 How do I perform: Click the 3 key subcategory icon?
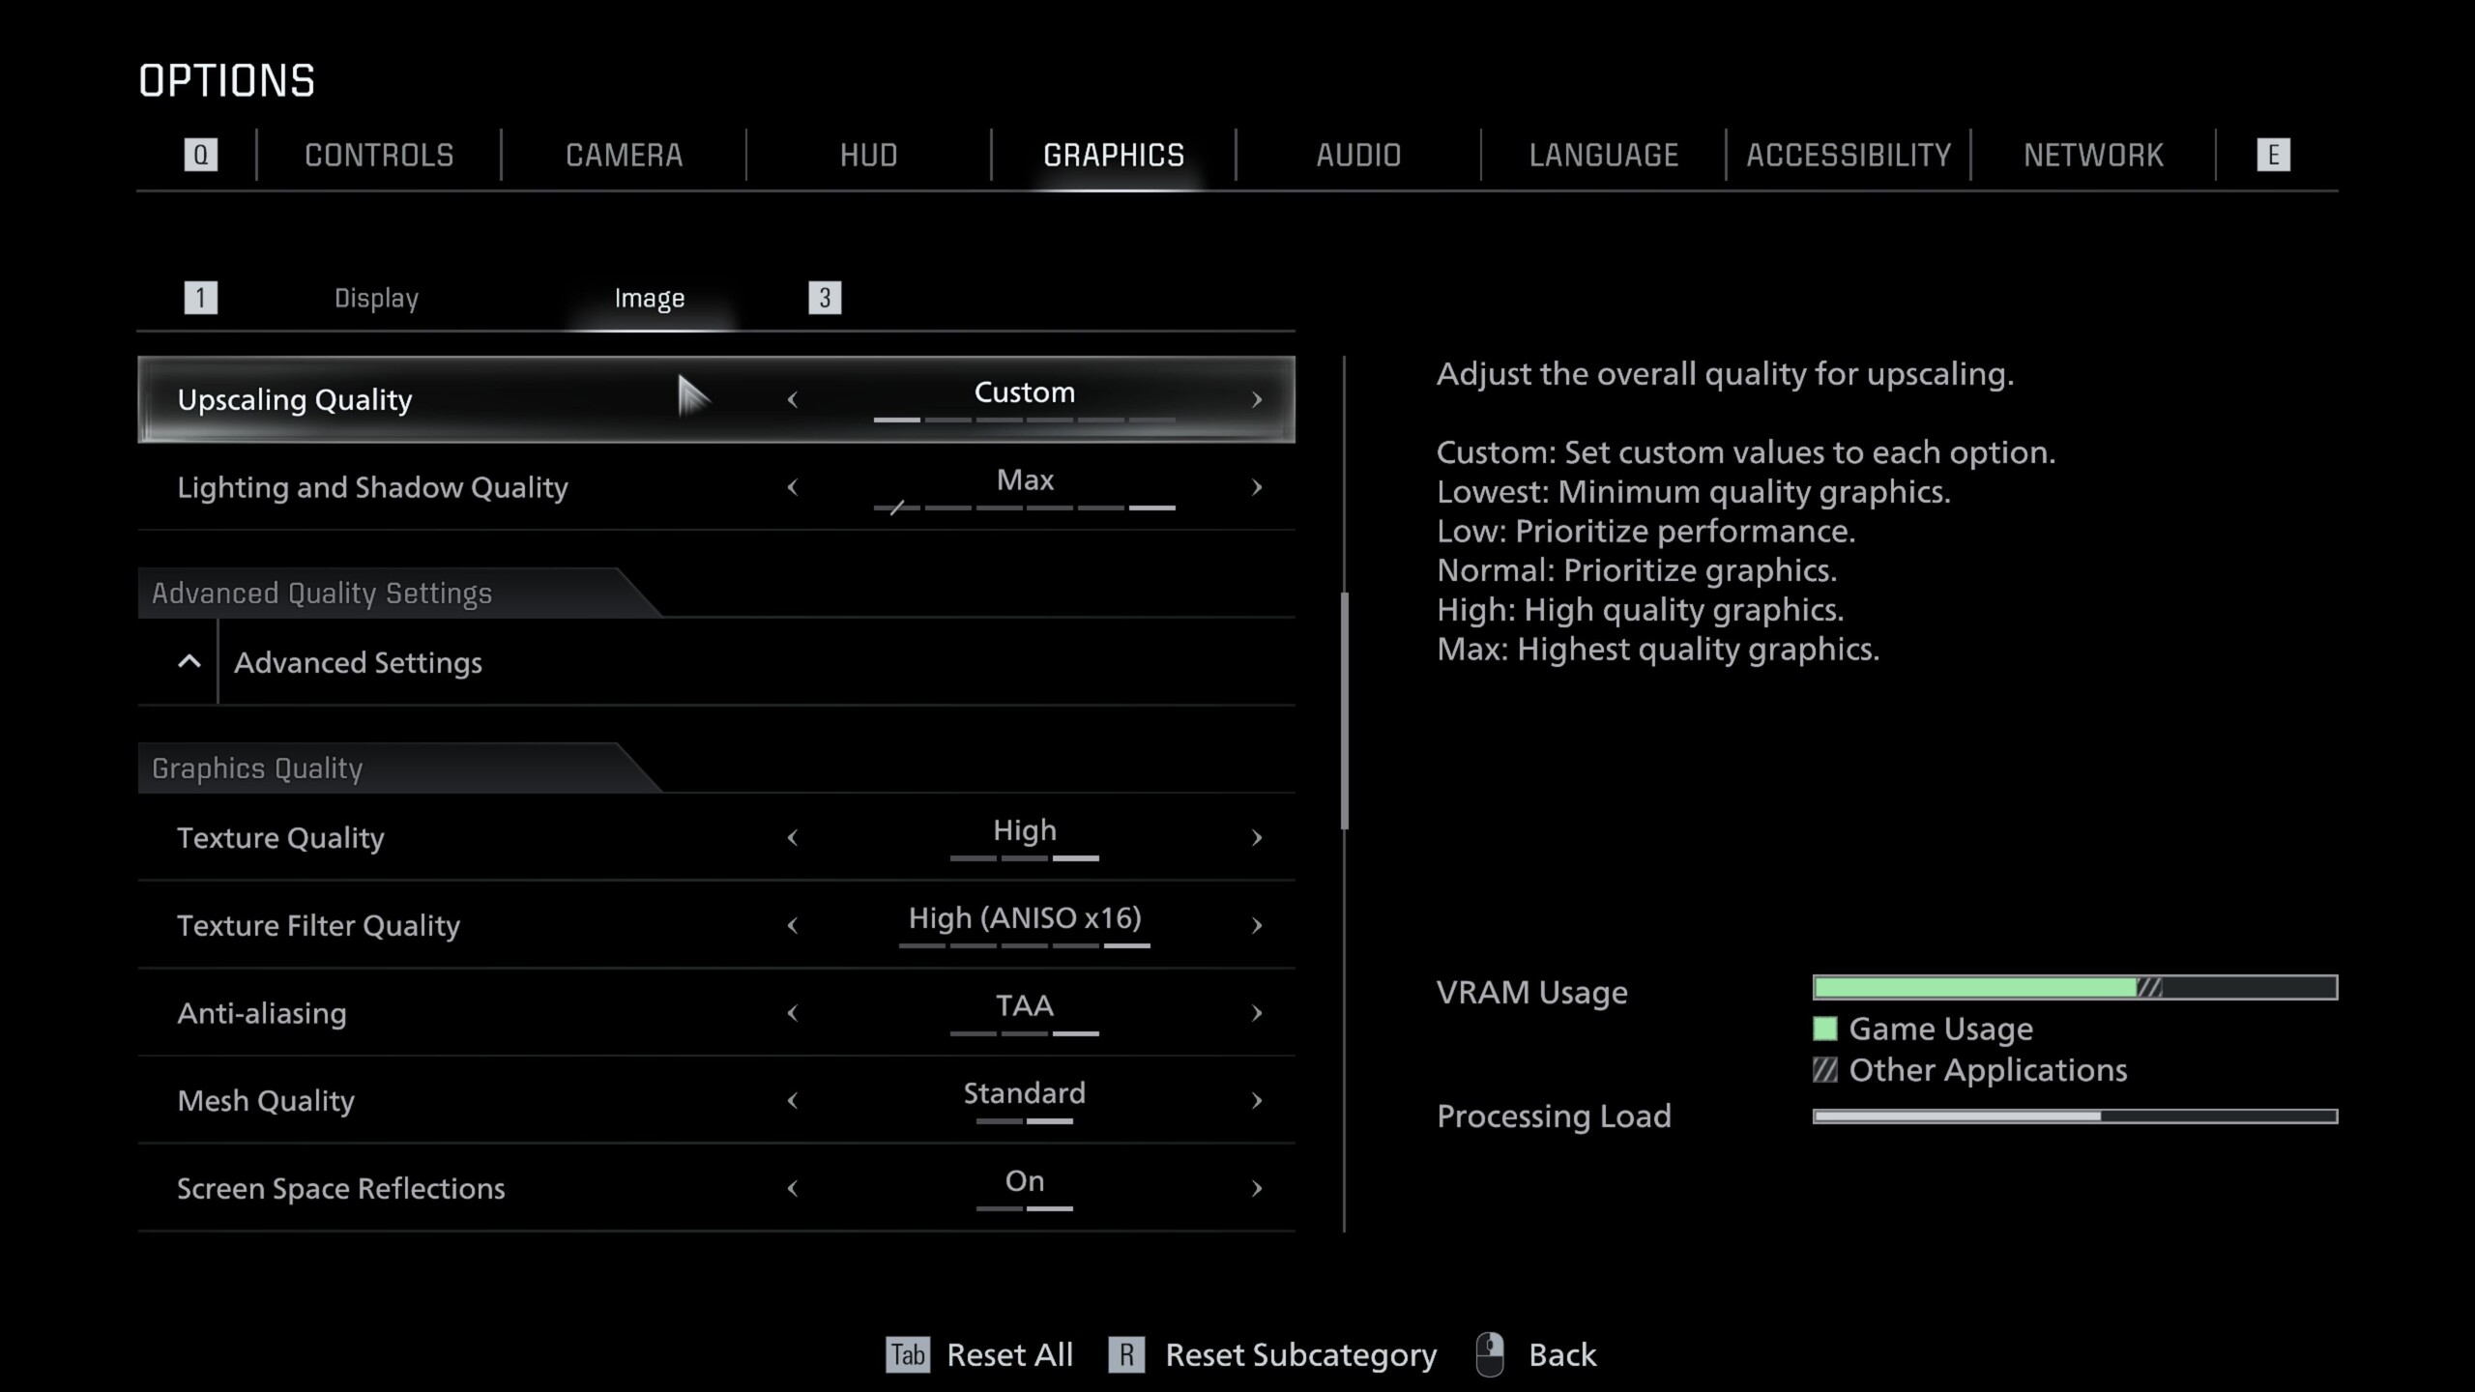coord(825,298)
